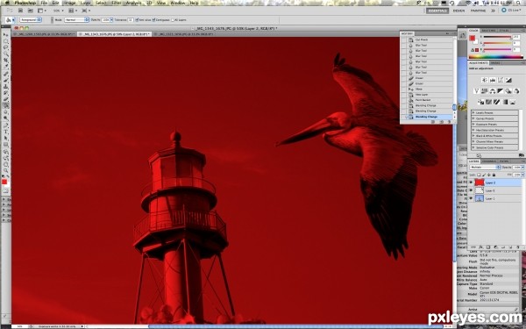The width and height of the screenshot is (526, 329).
Task: Open the Multiply blend mode dropdown
Action: click(485, 167)
